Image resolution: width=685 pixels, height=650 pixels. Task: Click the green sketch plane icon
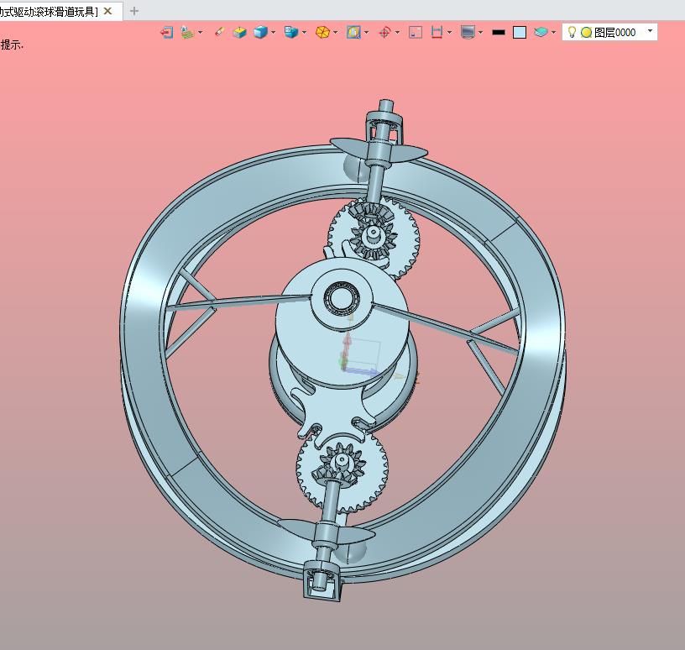pyautogui.click(x=187, y=33)
